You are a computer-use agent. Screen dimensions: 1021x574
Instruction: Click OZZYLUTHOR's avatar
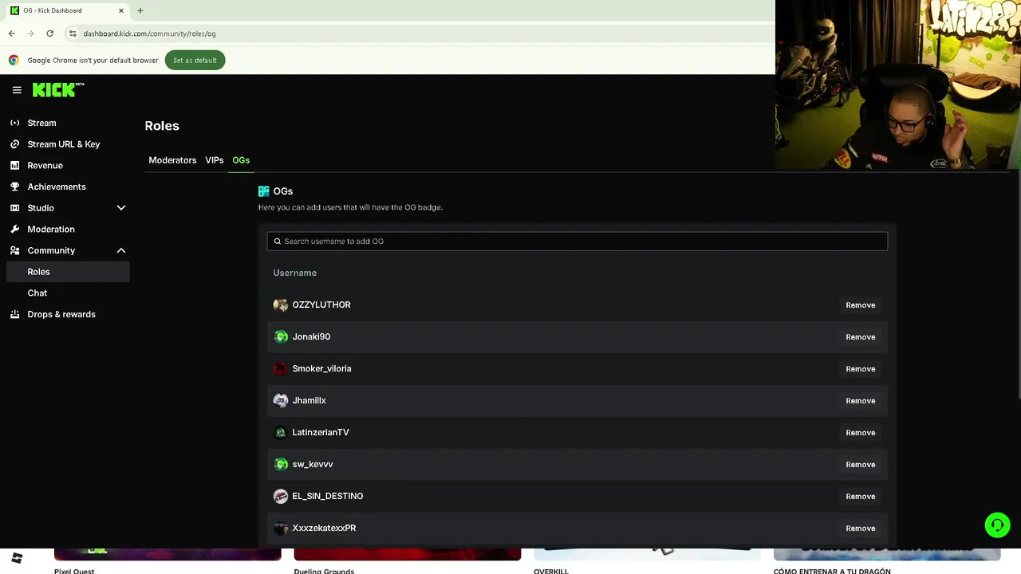point(281,305)
